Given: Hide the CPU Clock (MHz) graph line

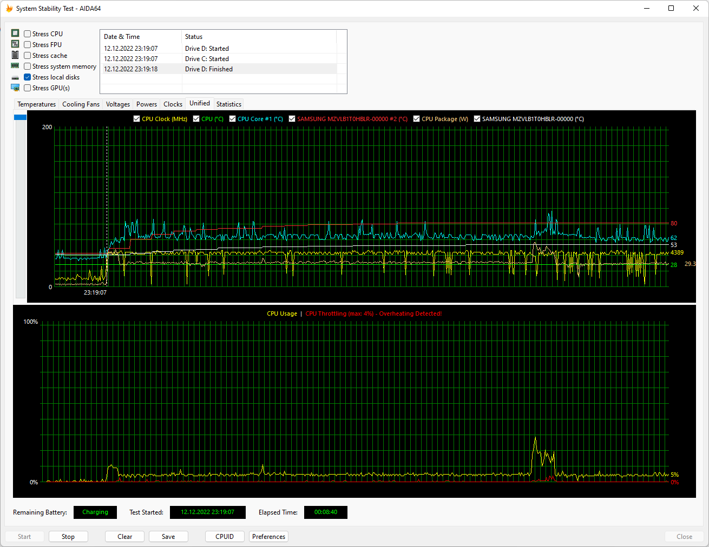Looking at the screenshot, I should coord(137,119).
